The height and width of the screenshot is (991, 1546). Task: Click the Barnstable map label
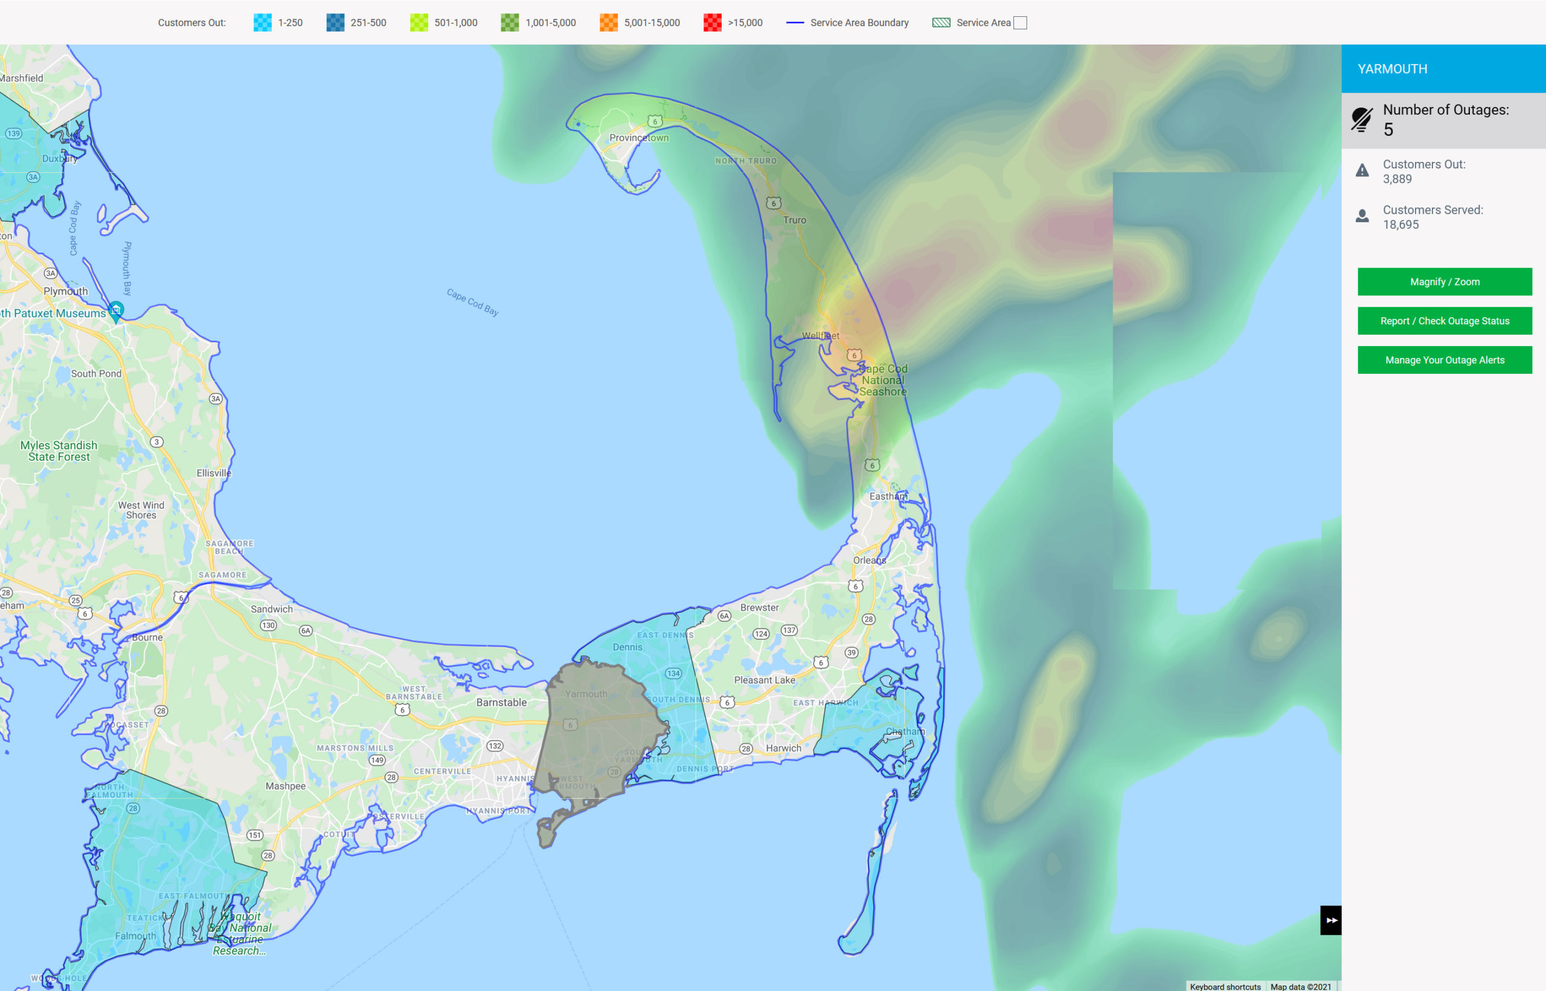pos(501,703)
